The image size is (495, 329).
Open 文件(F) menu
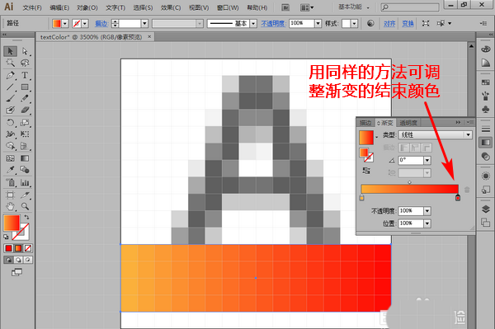32,7
